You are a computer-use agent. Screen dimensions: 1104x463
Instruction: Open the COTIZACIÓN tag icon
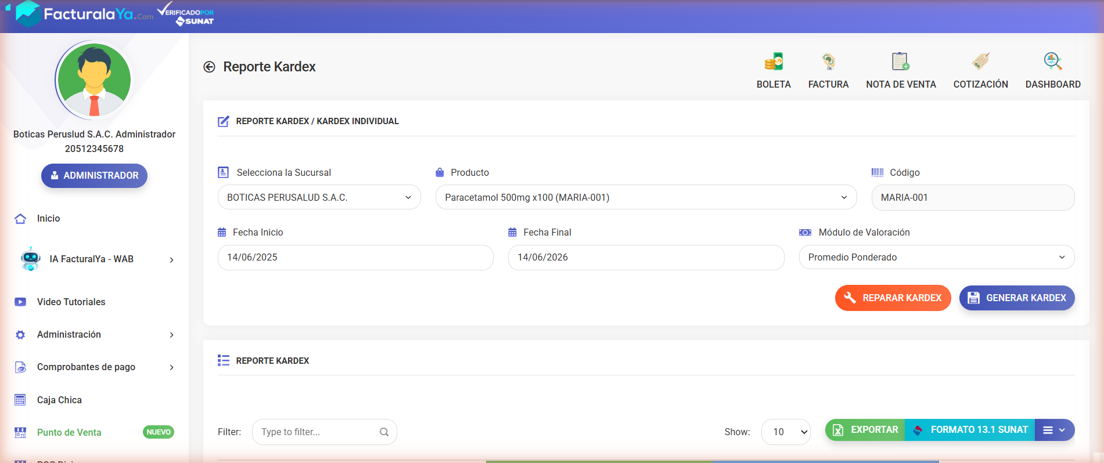pyautogui.click(x=981, y=62)
